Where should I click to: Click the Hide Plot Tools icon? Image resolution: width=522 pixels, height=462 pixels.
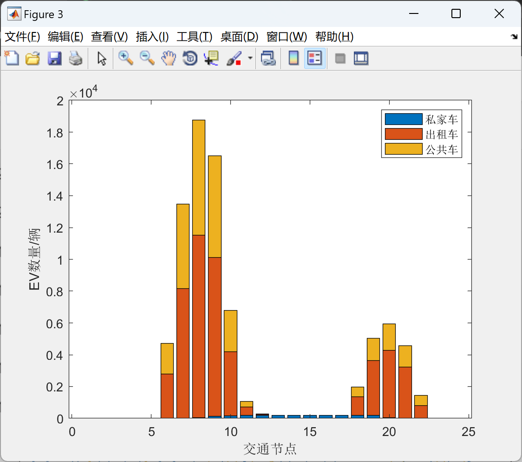point(340,59)
